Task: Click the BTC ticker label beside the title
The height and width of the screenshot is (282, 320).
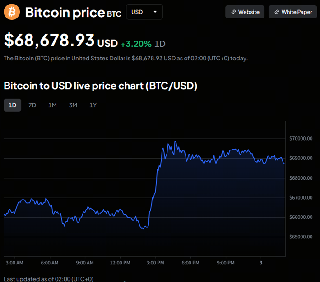Action: 114,14
